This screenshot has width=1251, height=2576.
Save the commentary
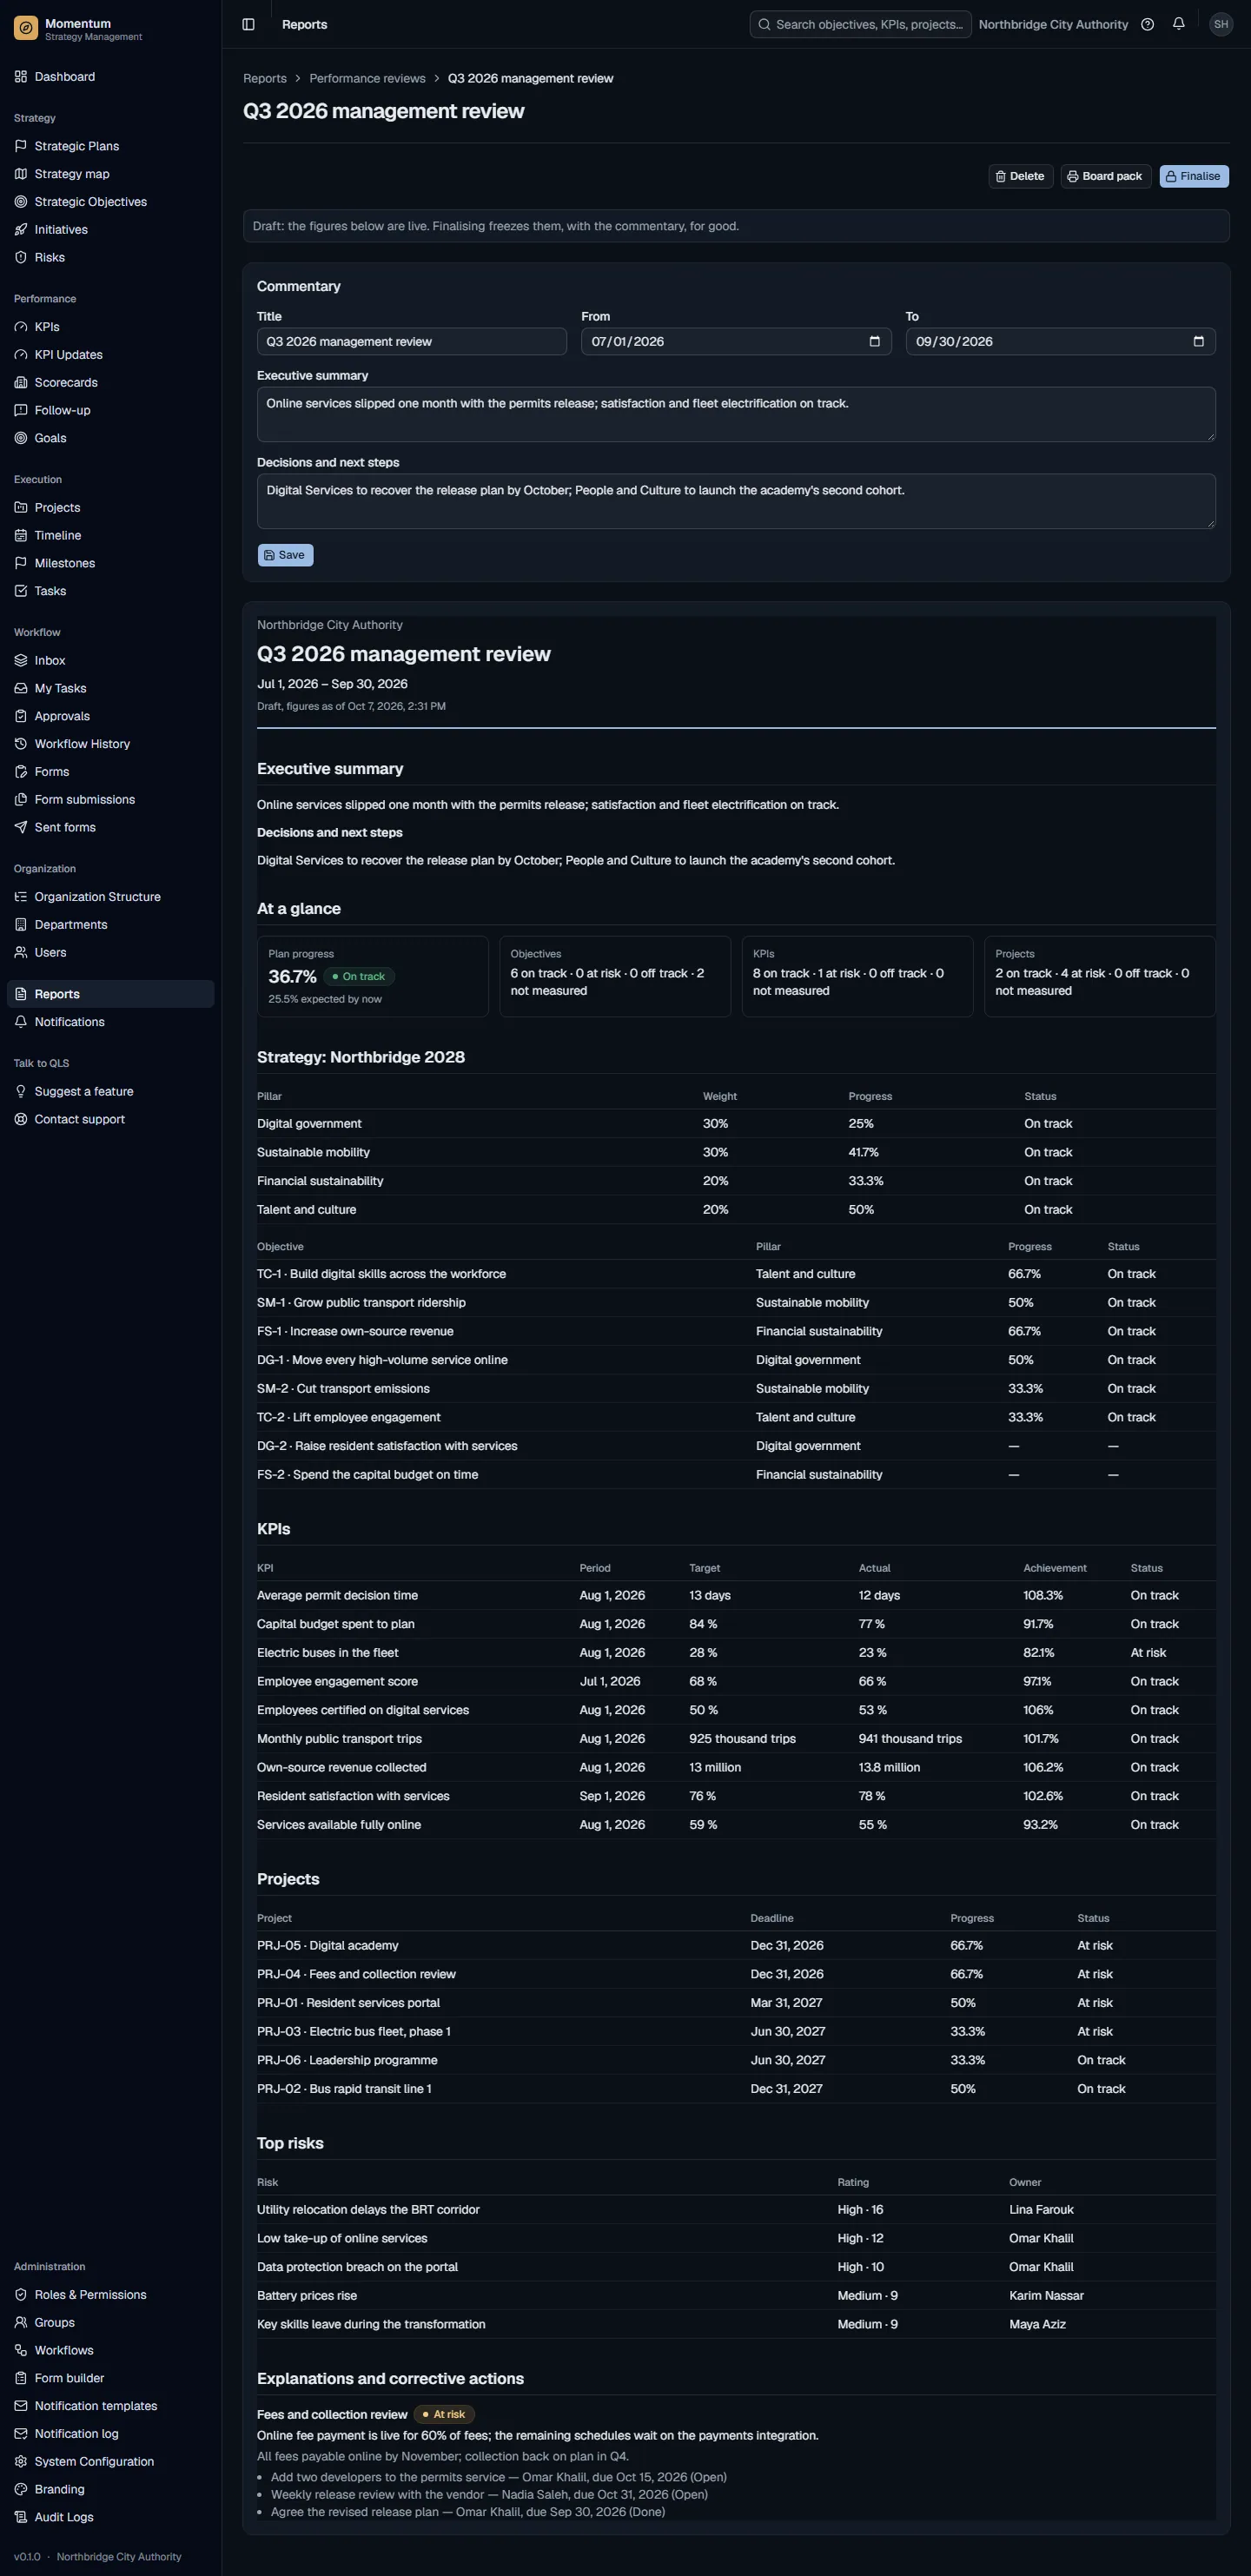[x=285, y=555]
